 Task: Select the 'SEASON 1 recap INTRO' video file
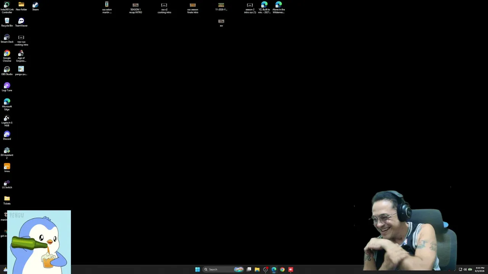pyautogui.click(x=135, y=8)
